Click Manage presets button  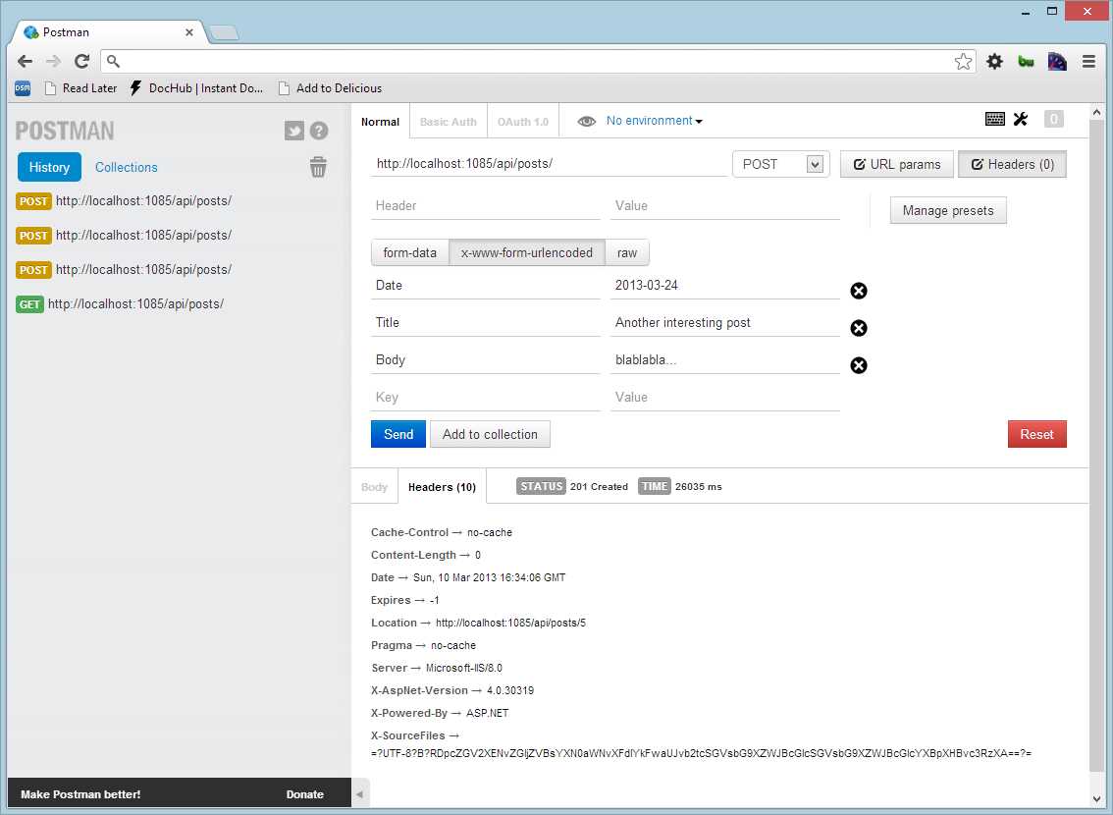[948, 210]
